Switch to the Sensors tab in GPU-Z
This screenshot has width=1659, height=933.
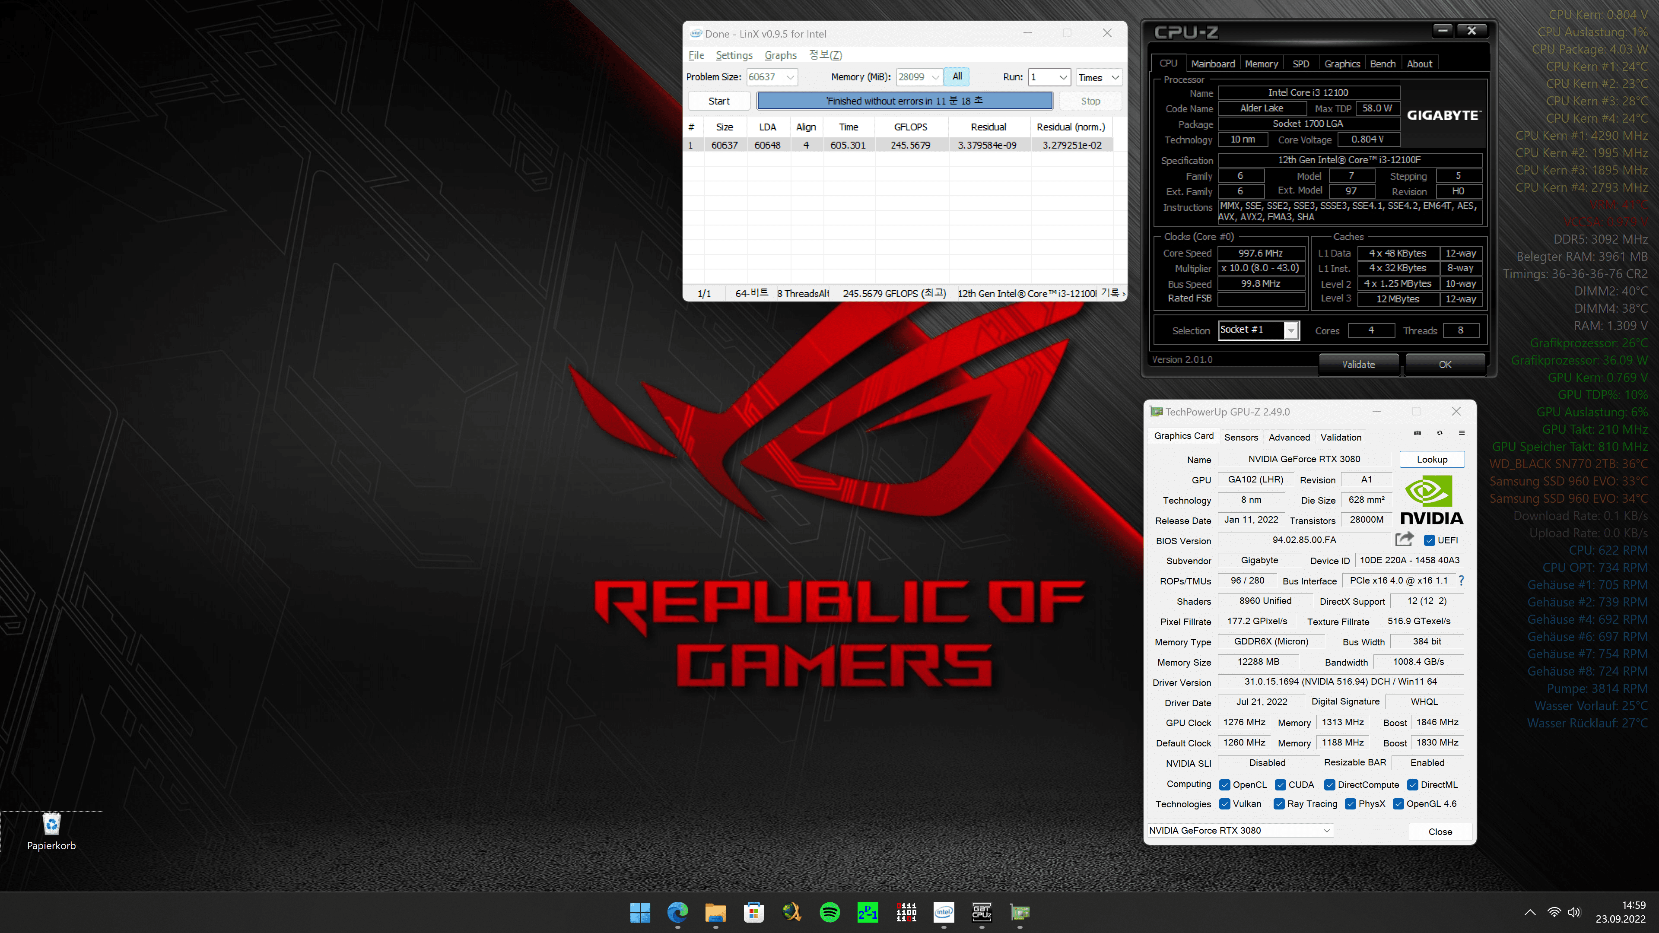[x=1241, y=437]
